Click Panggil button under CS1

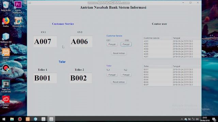pyautogui.click(x=112, y=44)
